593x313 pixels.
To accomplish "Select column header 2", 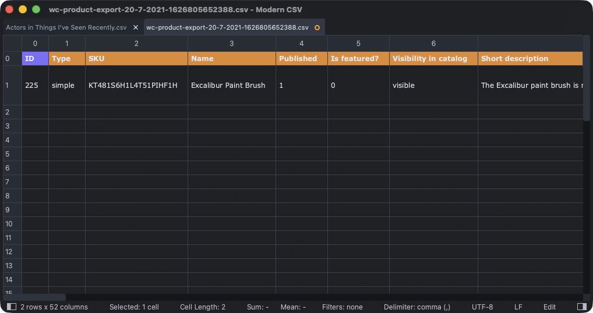I will 136,44.
